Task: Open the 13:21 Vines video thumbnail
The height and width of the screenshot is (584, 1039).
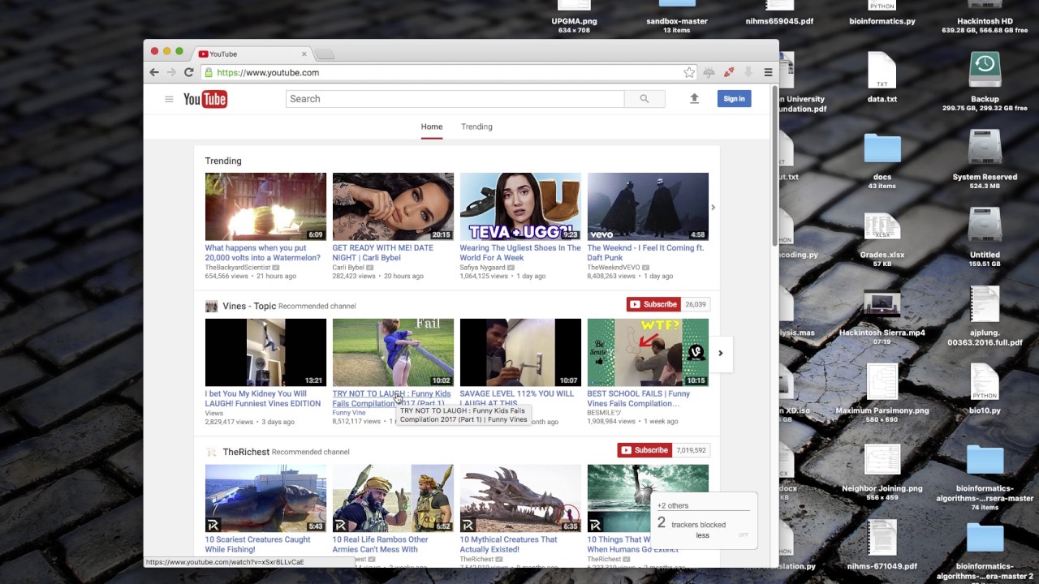Action: [x=265, y=352]
